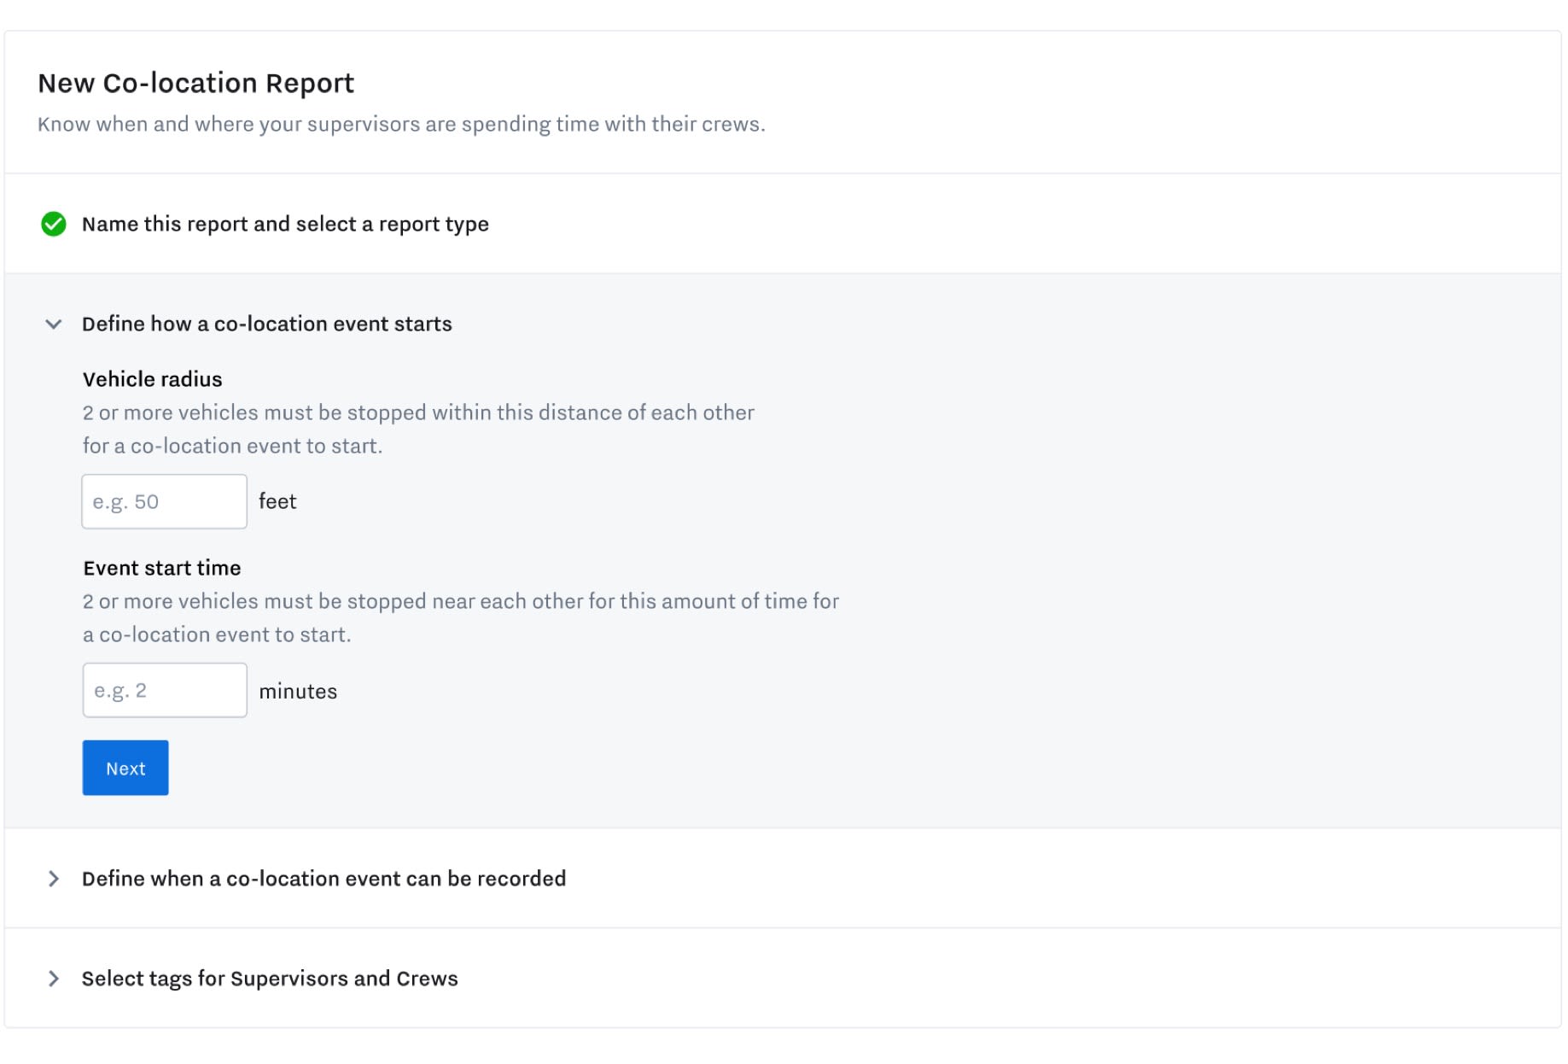Click the Event start time minutes input field

click(x=164, y=690)
